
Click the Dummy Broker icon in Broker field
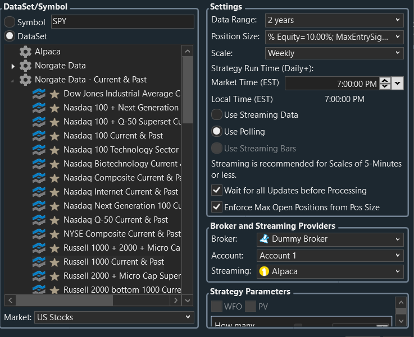264,239
